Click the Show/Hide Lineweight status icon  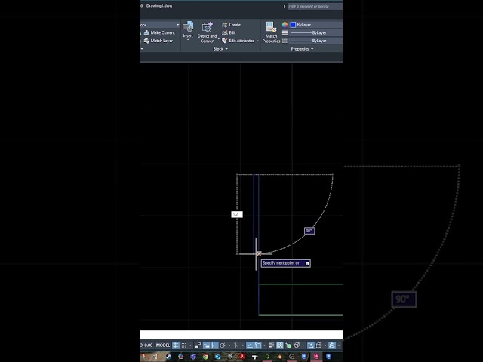[272, 345]
